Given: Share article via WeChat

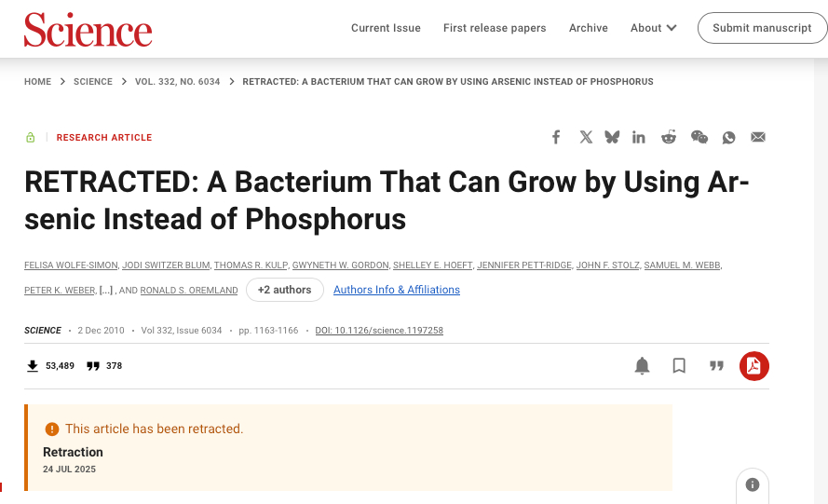Looking at the screenshot, I should click(x=699, y=137).
